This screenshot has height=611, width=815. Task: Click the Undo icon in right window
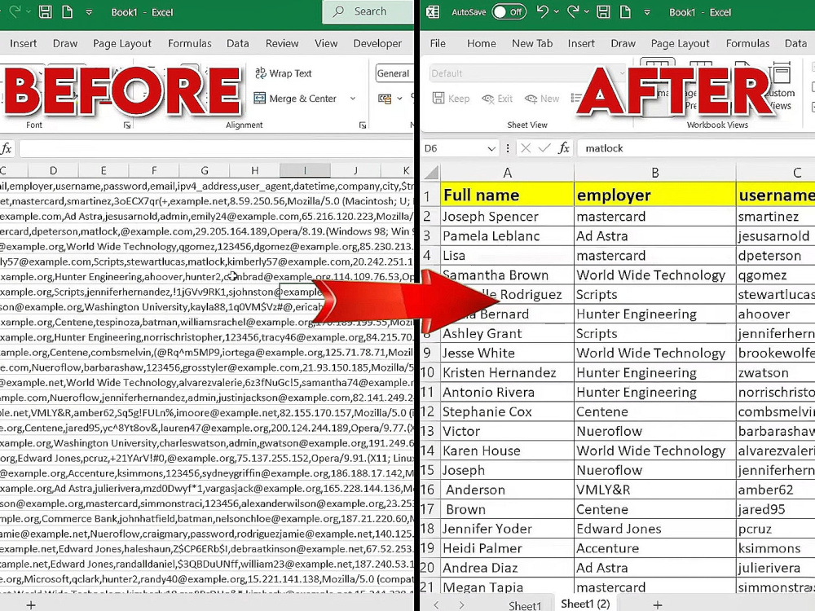click(542, 11)
